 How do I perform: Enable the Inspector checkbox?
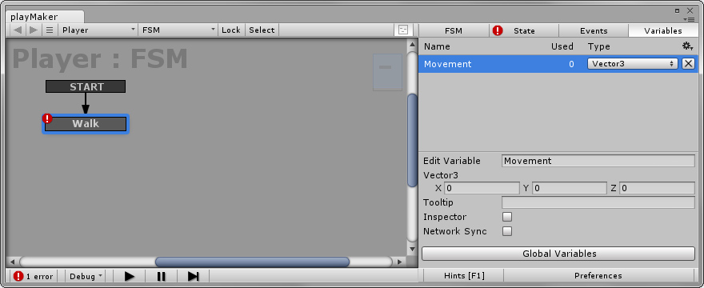click(507, 217)
